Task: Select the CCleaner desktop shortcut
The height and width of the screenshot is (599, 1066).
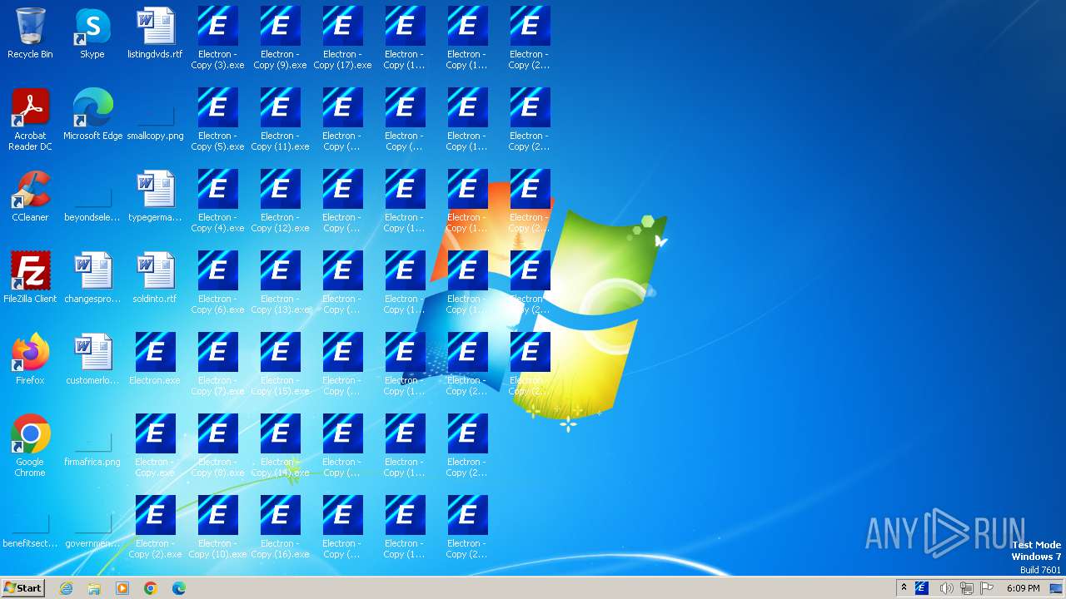Action: (x=30, y=196)
